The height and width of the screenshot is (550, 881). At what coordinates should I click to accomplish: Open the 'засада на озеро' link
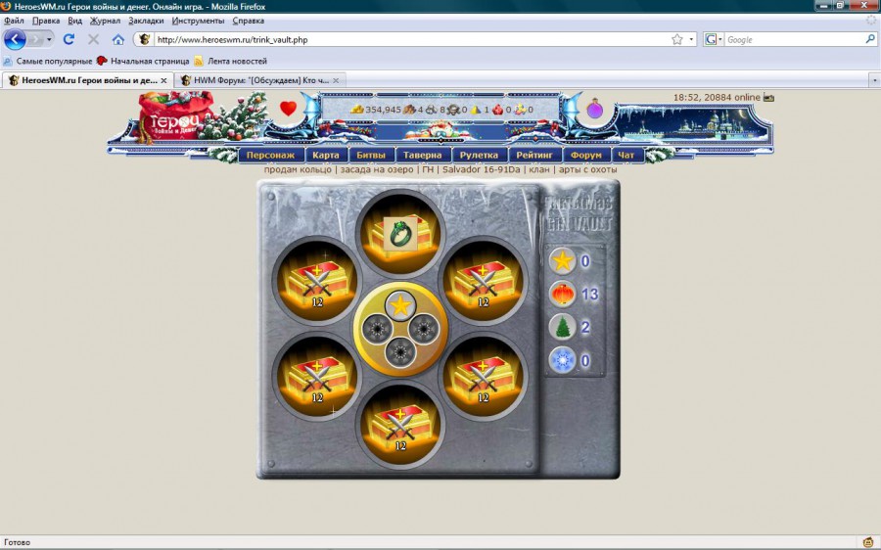tap(377, 169)
